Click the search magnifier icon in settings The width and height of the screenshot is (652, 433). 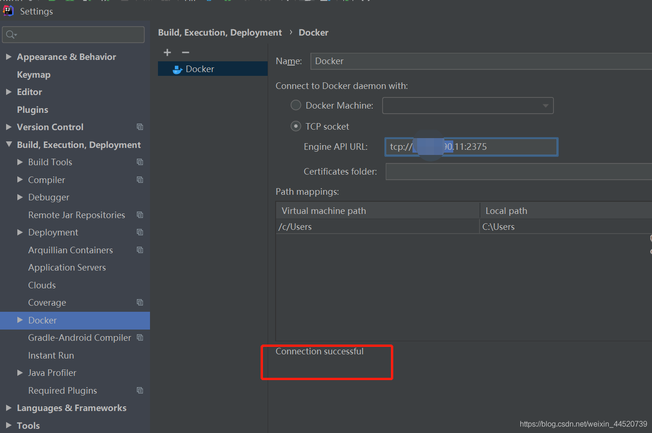[11, 35]
